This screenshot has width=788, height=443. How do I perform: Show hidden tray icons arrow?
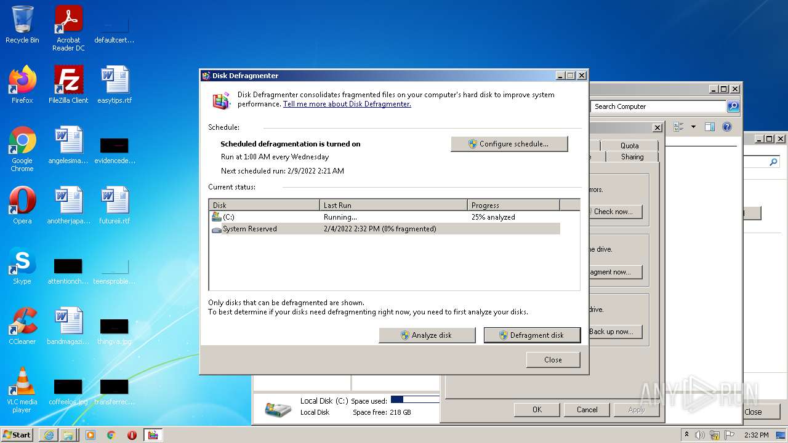point(687,434)
